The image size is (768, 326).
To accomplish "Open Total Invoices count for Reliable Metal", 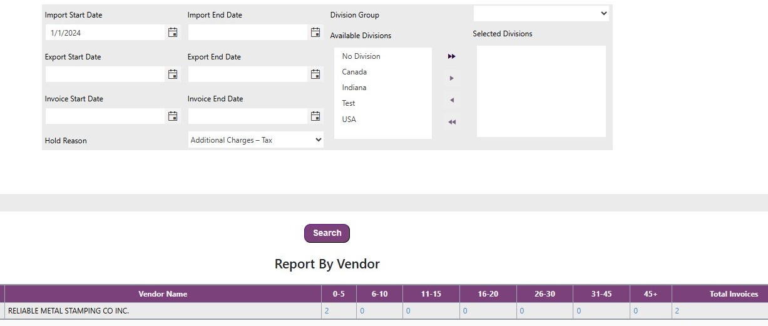I will tap(677, 311).
